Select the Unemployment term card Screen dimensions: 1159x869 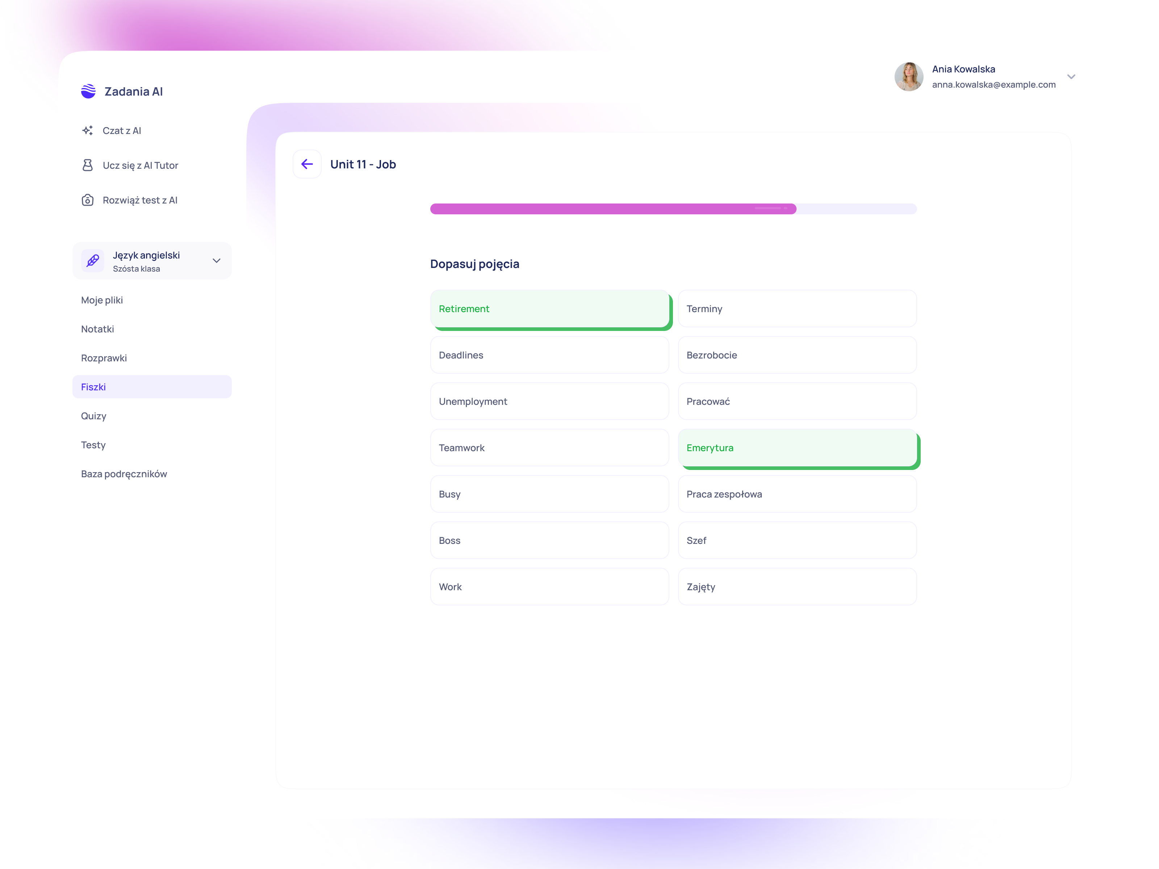pyautogui.click(x=549, y=401)
